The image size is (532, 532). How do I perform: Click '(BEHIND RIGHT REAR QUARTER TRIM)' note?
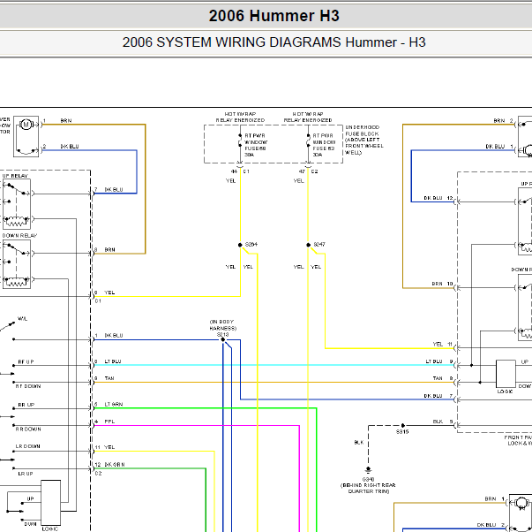[x=369, y=489]
